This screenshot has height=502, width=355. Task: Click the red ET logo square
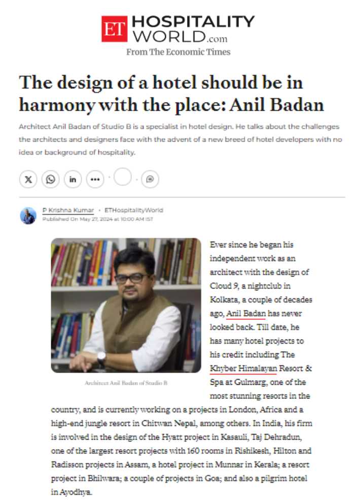114,29
